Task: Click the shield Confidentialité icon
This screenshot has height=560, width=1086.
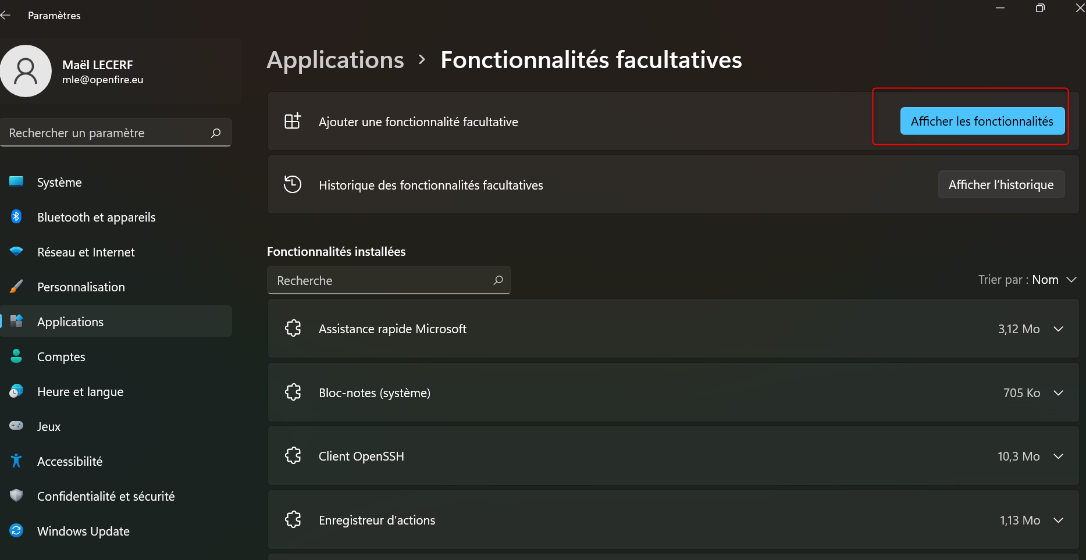Action: (x=16, y=496)
